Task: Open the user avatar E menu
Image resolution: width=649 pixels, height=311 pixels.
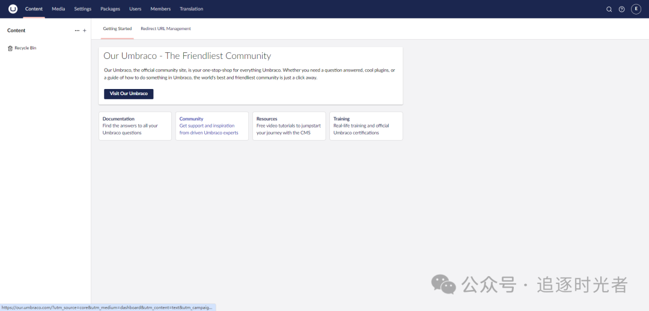Action: coord(636,9)
